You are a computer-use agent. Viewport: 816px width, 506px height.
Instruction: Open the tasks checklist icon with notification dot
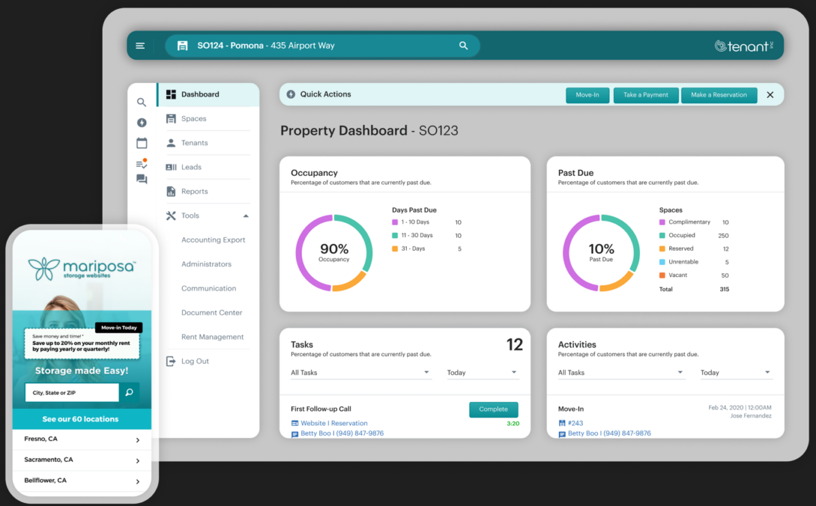(141, 164)
